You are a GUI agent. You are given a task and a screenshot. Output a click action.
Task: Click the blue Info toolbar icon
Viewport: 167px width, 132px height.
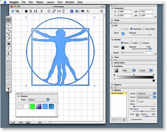tap(72, 11)
